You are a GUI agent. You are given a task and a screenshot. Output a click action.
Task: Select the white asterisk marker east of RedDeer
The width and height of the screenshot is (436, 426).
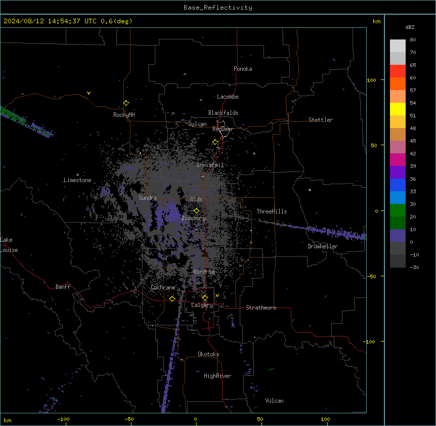(254, 153)
